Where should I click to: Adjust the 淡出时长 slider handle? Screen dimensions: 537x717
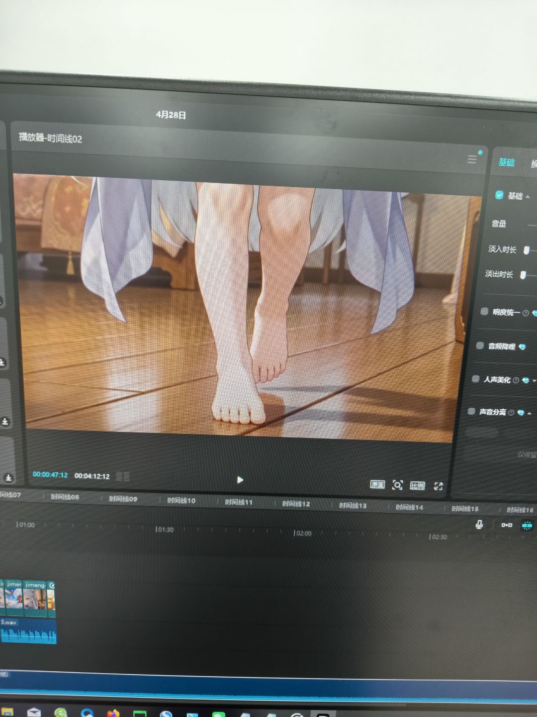[x=523, y=275]
